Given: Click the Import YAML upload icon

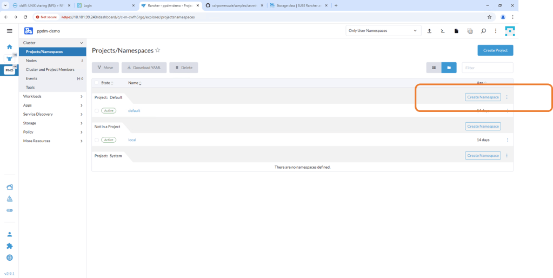Looking at the screenshot, I should click(x=429, y=31).
